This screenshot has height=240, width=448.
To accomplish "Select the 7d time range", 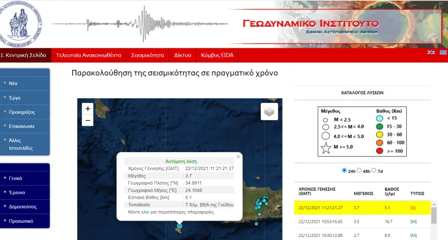I will click(374, 170).
